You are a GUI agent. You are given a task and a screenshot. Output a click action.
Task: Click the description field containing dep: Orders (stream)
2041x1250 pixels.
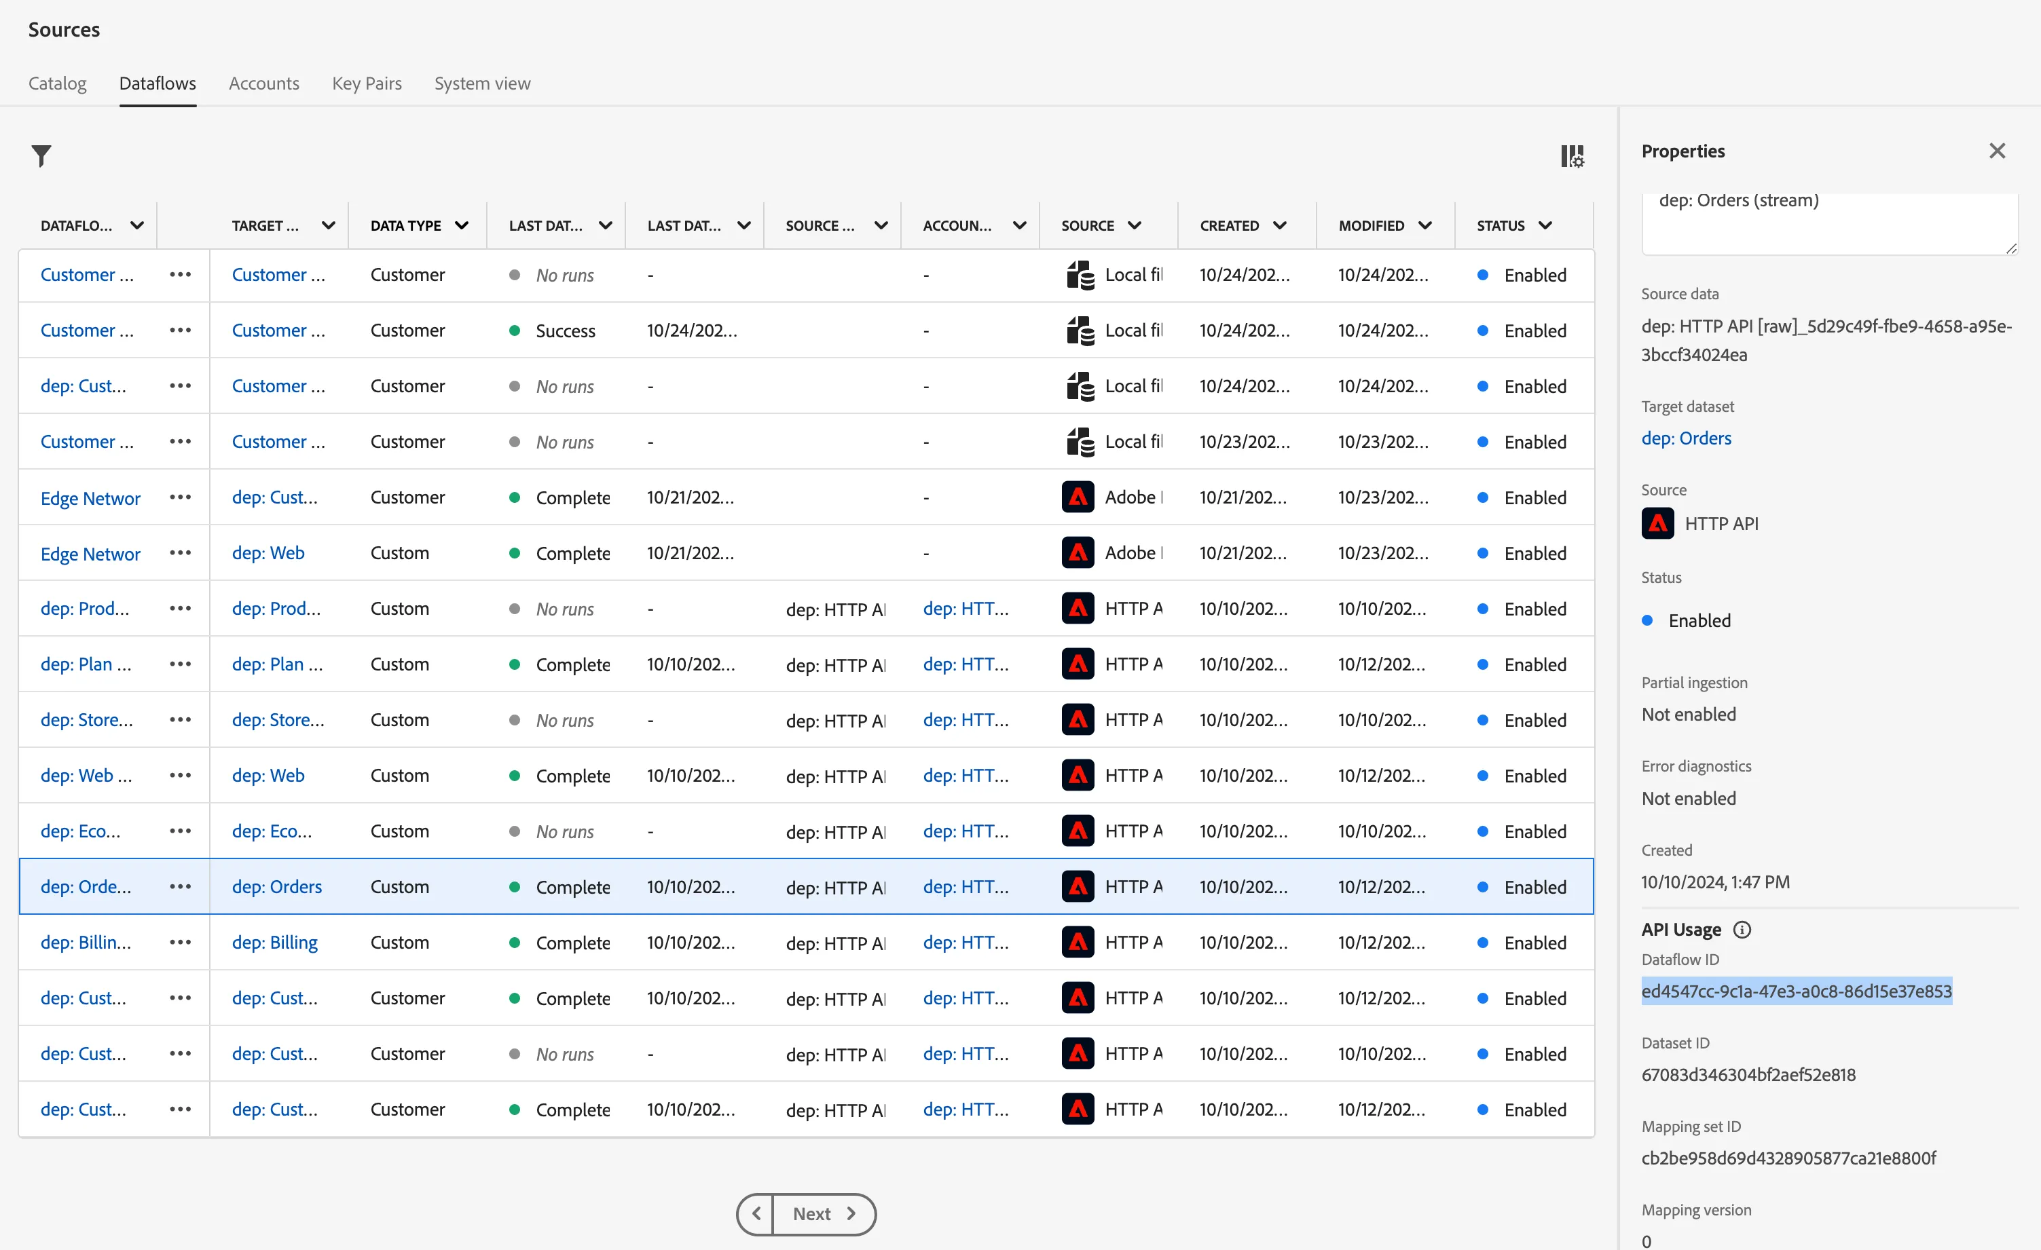(x=1830, y=223)
